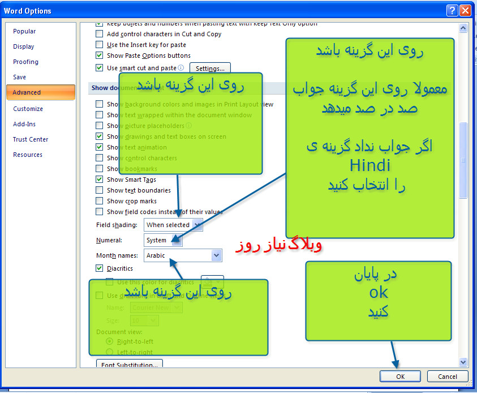The image size is (477, 393).
Task: Tick Use the Insert key for paste
Action: (x=99, y=45)
